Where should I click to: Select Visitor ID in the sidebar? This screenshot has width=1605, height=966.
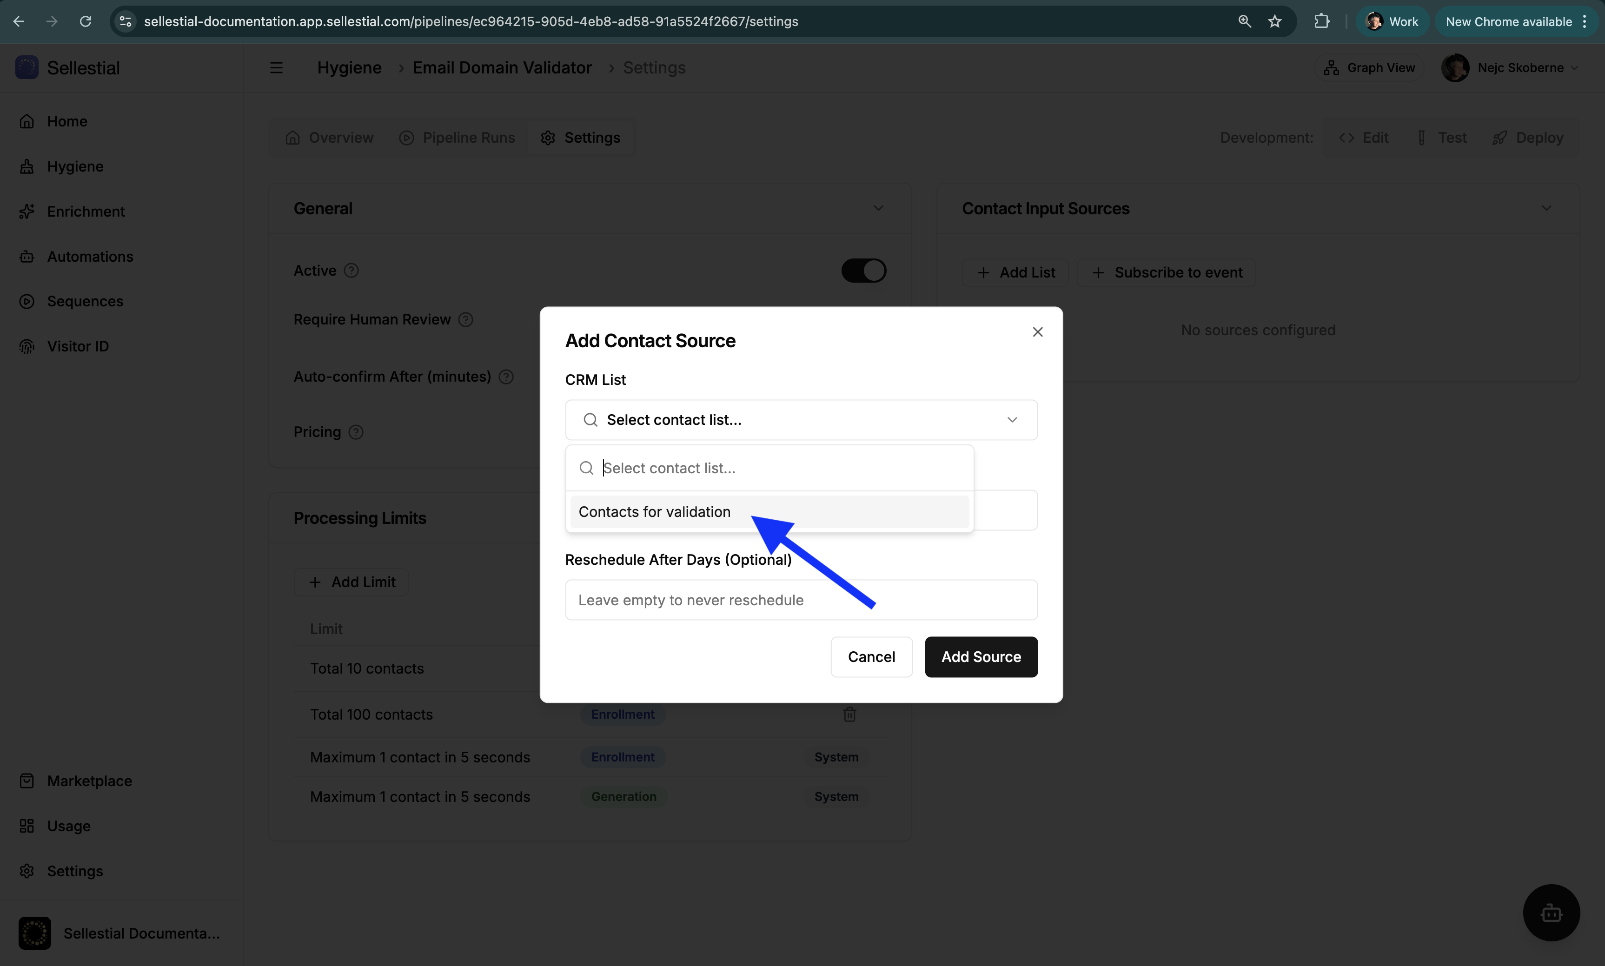pyautogui.click(x=78, y=346)
